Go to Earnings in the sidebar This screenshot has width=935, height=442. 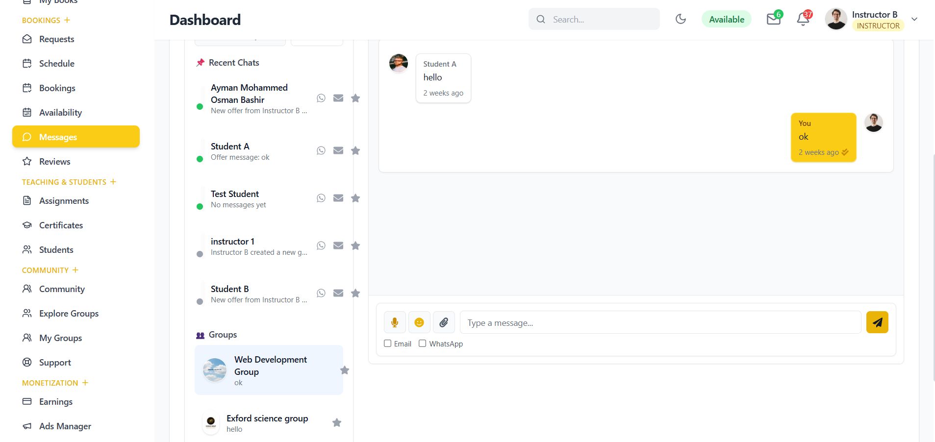[x=55, y=402]
